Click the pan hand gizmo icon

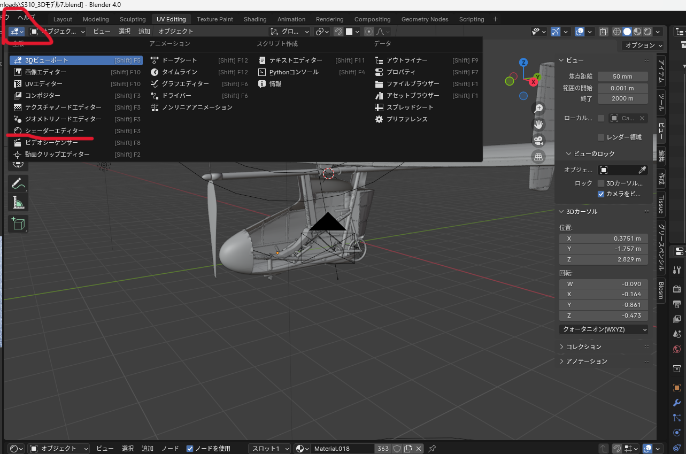538,124
